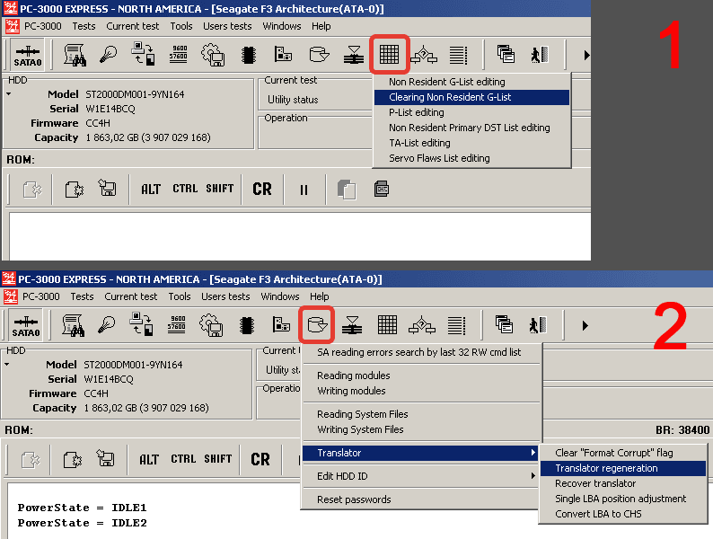Open the defect lists grid icon, upper window

pos(389,55)
